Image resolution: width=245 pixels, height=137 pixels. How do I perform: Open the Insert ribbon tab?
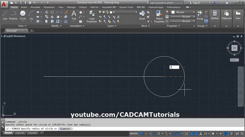pos(24,7)
